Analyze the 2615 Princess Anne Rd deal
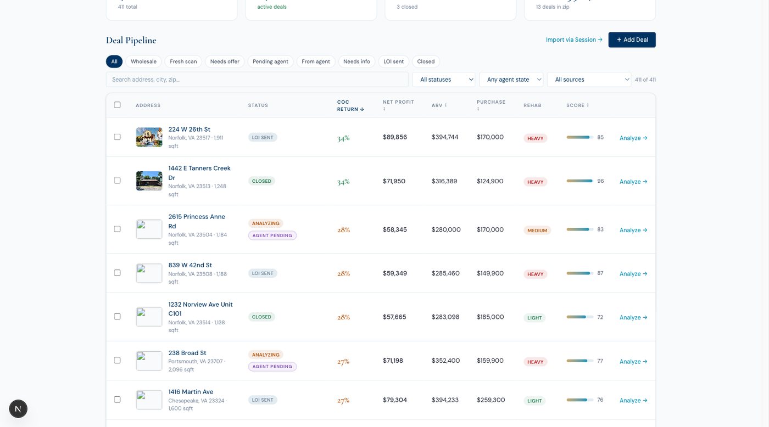Viewport: 769px width, 427px height. (633, 230)
